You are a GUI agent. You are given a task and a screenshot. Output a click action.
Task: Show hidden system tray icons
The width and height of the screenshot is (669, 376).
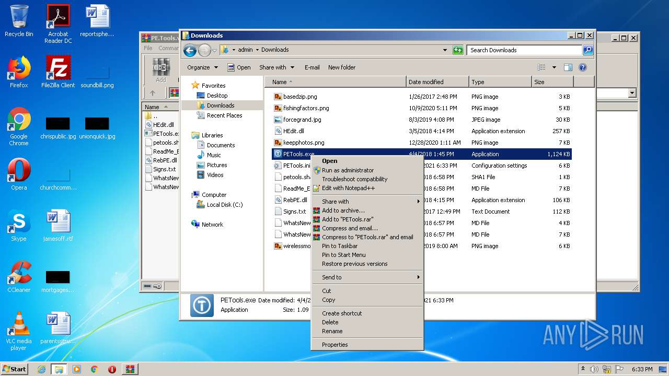click(583, 369)
